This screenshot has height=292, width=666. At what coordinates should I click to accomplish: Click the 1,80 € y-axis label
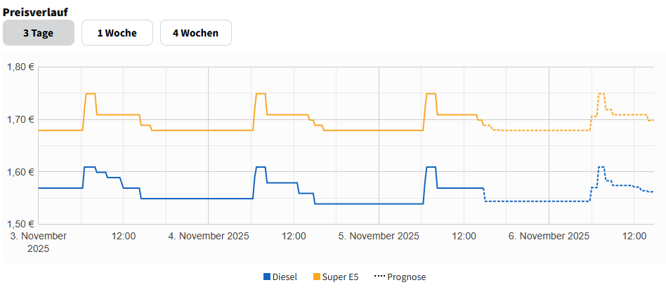click(x=20, y=67)
